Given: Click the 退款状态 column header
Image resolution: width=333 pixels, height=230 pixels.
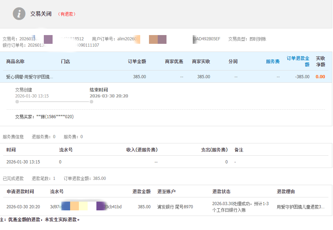Looking at the screenshot, I should point(221,191).
